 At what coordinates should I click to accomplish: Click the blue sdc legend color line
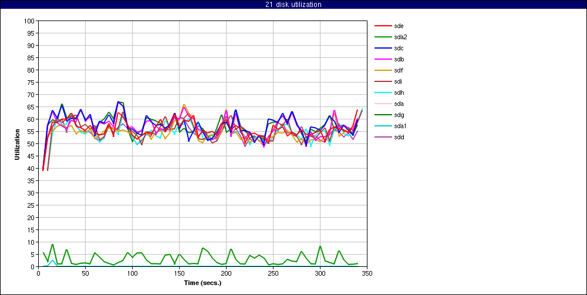(383, 48)
